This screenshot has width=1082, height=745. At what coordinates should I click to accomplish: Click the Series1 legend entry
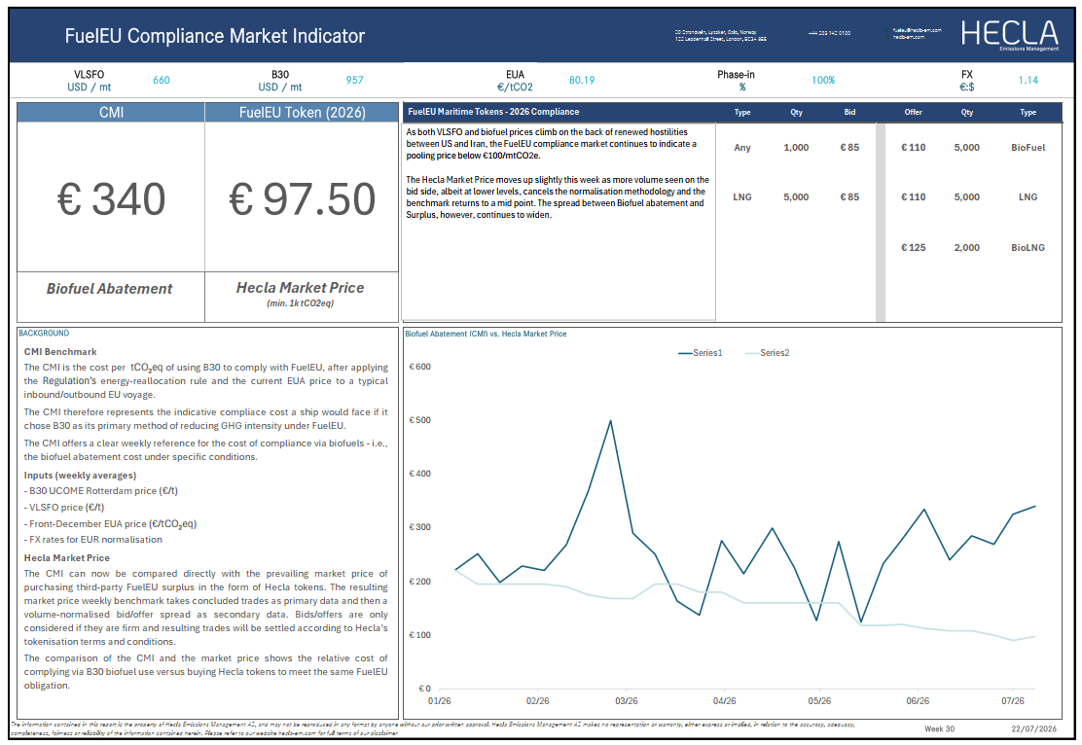(x=700, y=353)
